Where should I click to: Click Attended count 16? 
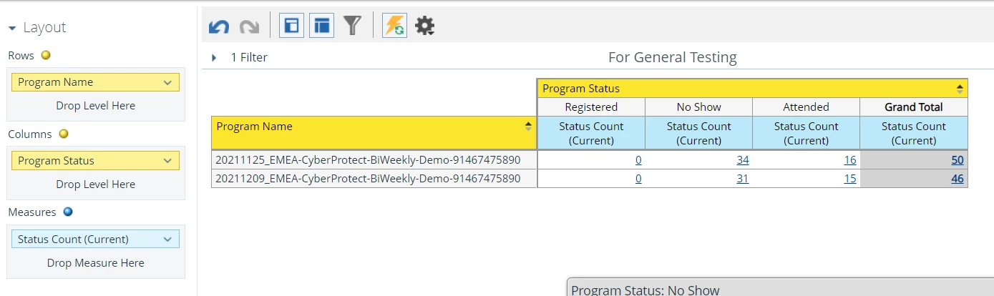[x=849, y=160]
